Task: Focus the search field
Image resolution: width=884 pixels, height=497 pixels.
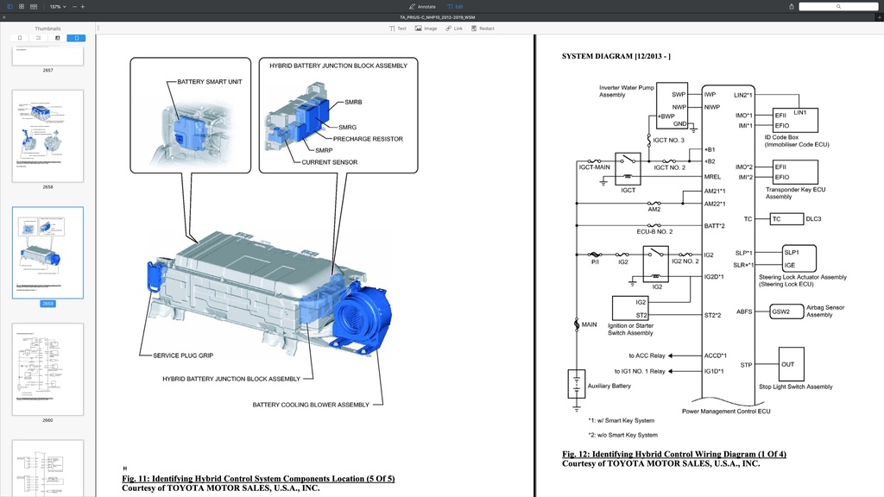Action: tap(838, 7)
